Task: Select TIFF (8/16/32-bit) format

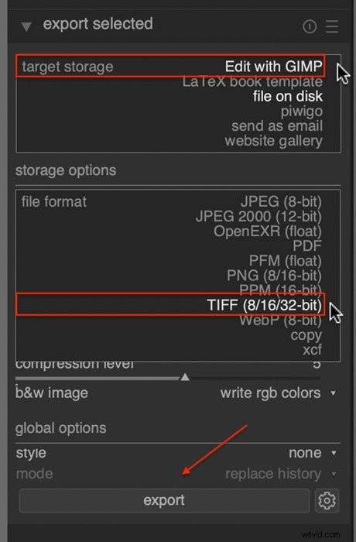Action: tap(264, 305)
